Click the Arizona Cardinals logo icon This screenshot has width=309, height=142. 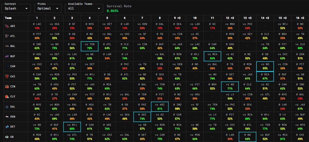(7, 26)
